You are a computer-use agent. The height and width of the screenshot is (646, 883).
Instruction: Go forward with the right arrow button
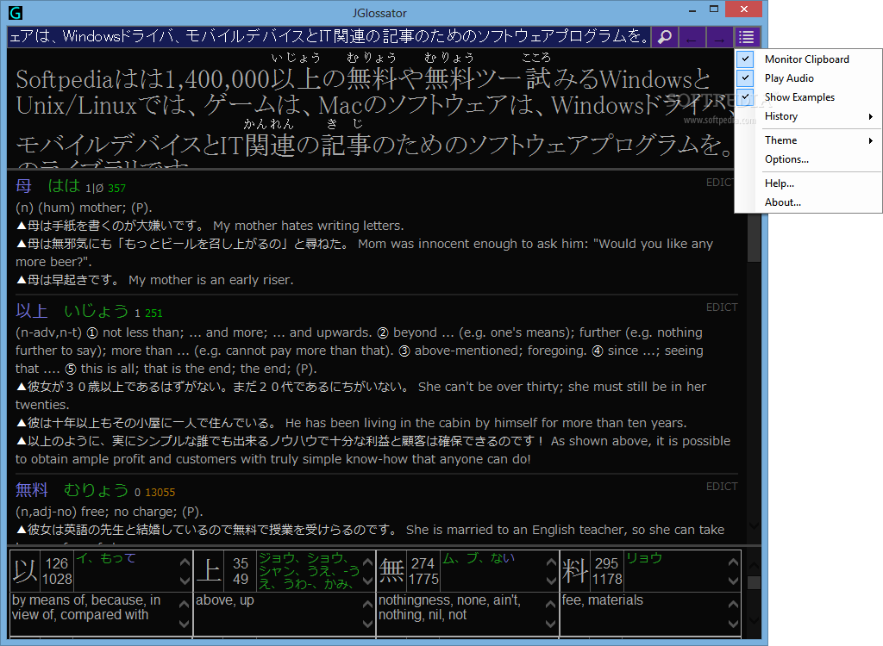tap(719, 37)
